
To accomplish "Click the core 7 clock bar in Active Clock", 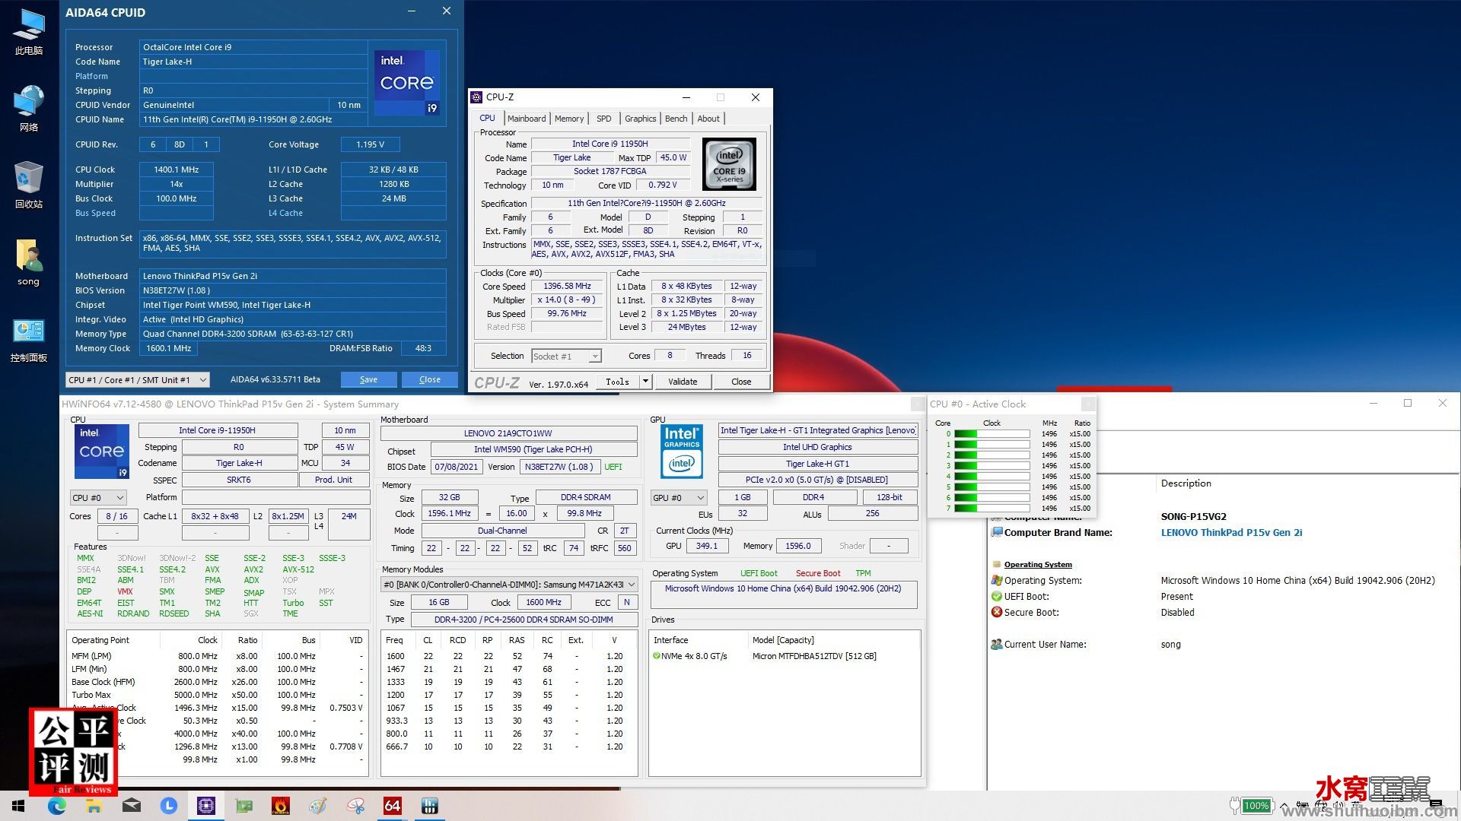I will pos(992,509).
